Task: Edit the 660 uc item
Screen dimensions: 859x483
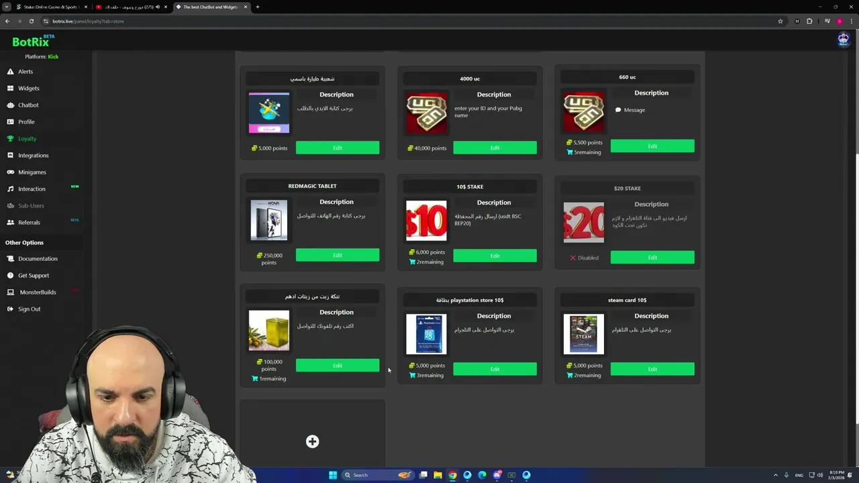Action: 652,146
